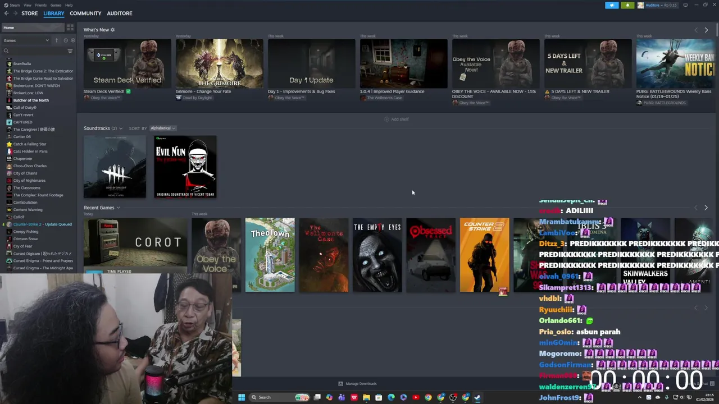
Task: Expand the Games collection dropdown
Action: tap(26, 40)
